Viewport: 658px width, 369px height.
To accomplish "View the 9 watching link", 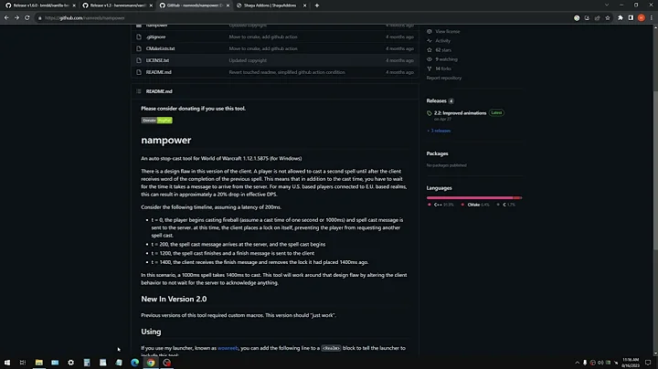I will 447,59.
